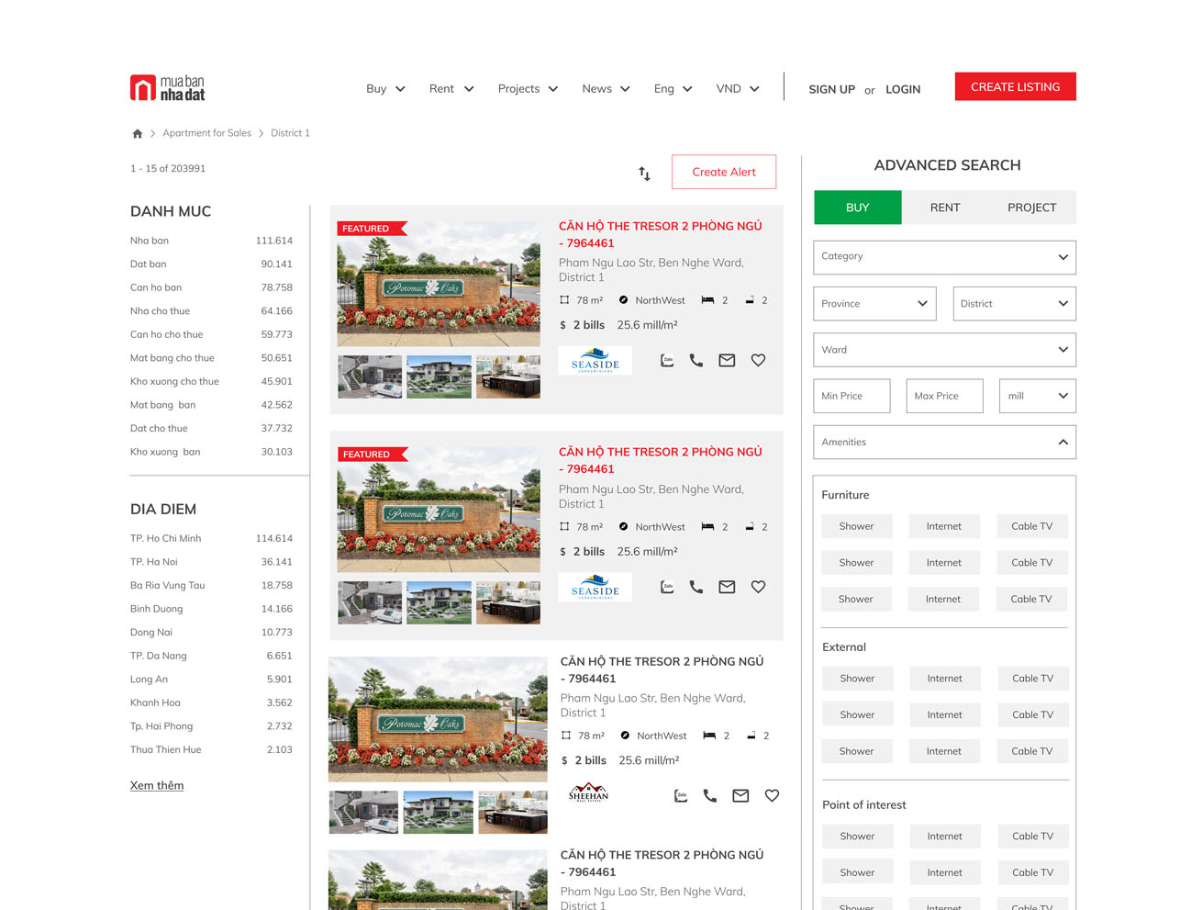This screenshot has height=910, width=1202.
Task: Select the PROJECT search tab
Action: [1032, 208]
